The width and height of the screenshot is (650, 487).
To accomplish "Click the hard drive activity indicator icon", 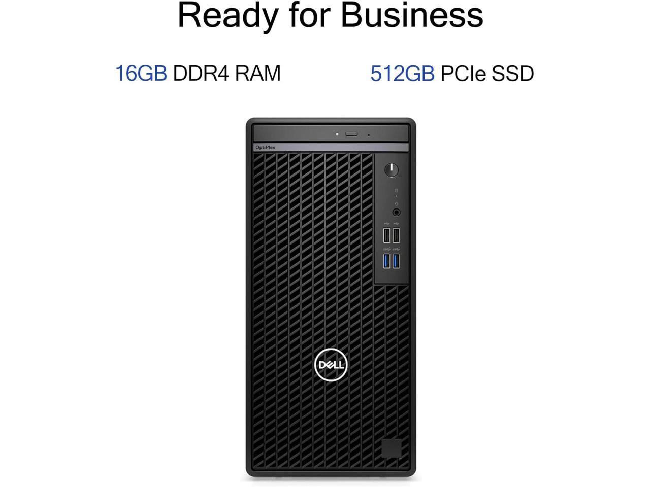I will coord(396,191).
